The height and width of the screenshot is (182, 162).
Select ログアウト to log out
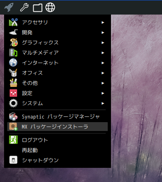[x=58, y=140]
